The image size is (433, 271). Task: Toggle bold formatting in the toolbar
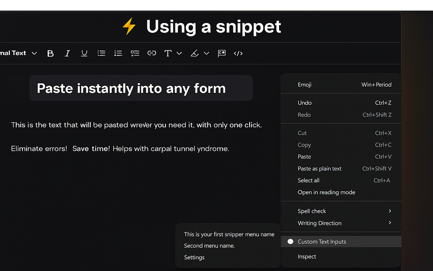[x=50, y=54]
